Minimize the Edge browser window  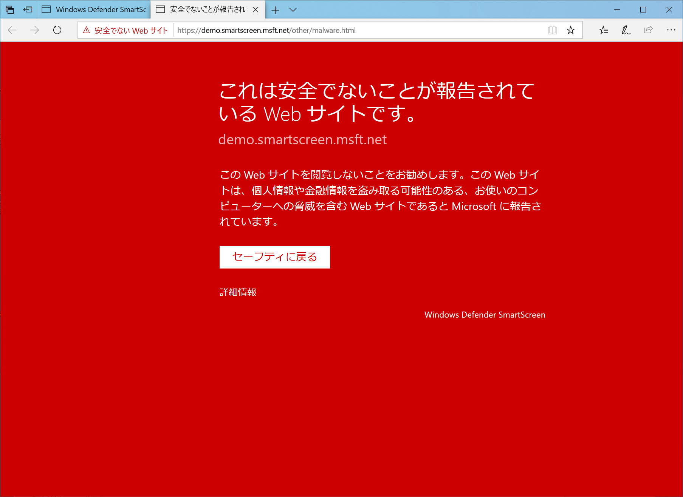click(x=617, y=10)
